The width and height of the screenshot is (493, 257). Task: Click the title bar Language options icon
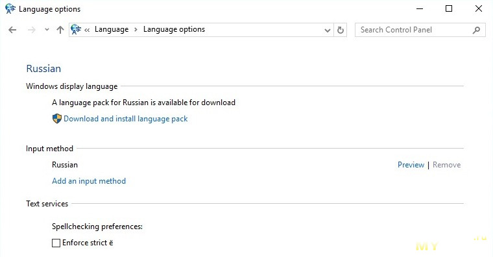(10, 9)
